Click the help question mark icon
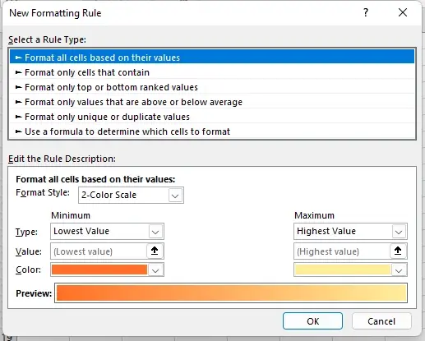The height and width of the screenshot is (341, 425). point(366,12)
